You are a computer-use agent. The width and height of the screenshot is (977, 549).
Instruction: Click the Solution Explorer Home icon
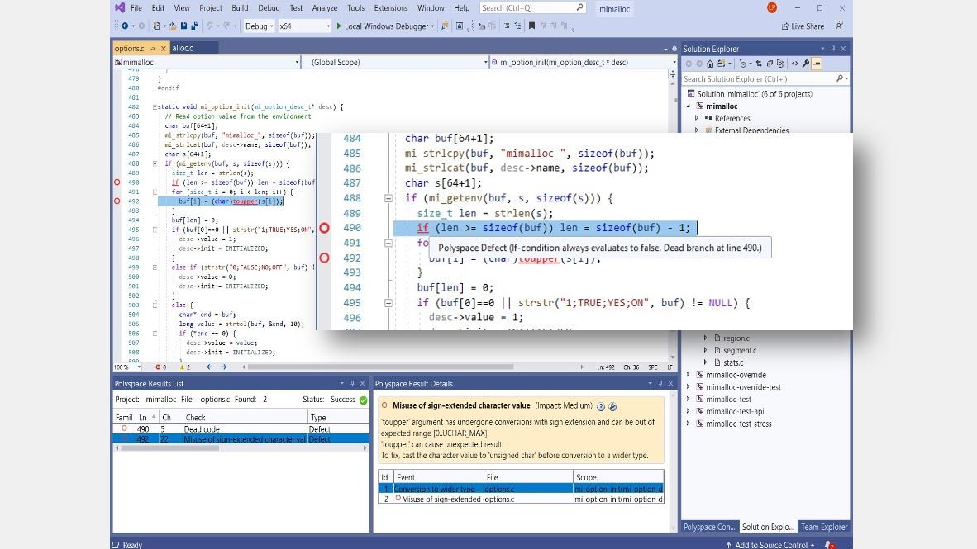point(710,64)
